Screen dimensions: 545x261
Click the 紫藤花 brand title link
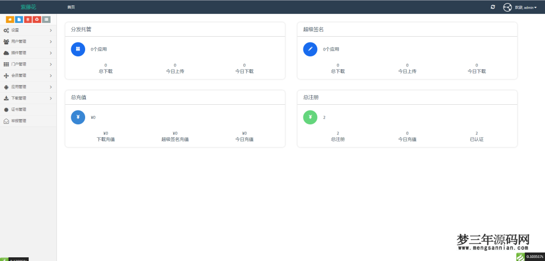pyautogui.click(x=28, y=7)
